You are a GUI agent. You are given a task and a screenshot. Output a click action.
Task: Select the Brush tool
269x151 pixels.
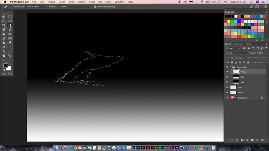pos(10,30)
